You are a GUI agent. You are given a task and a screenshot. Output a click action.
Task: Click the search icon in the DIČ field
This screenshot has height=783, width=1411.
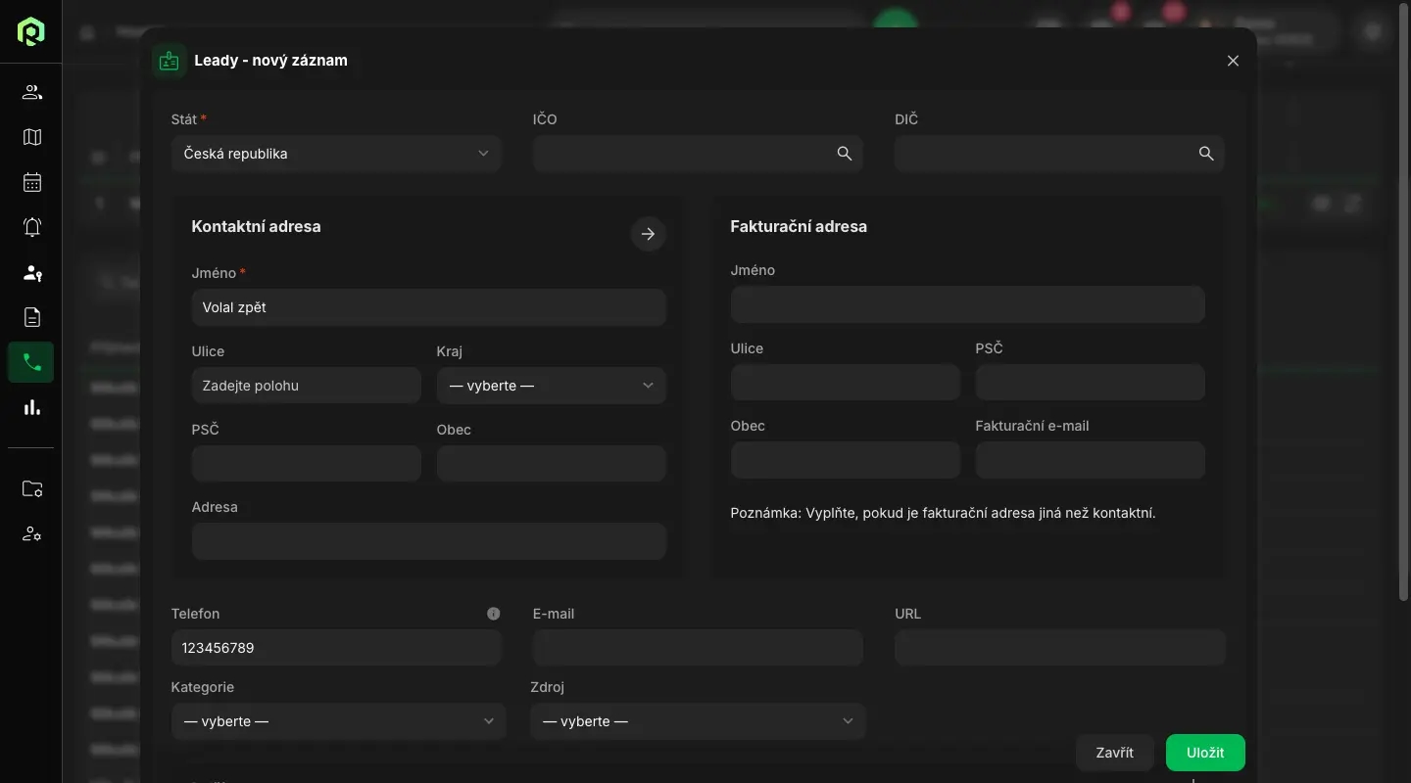tap(1205, 154)
